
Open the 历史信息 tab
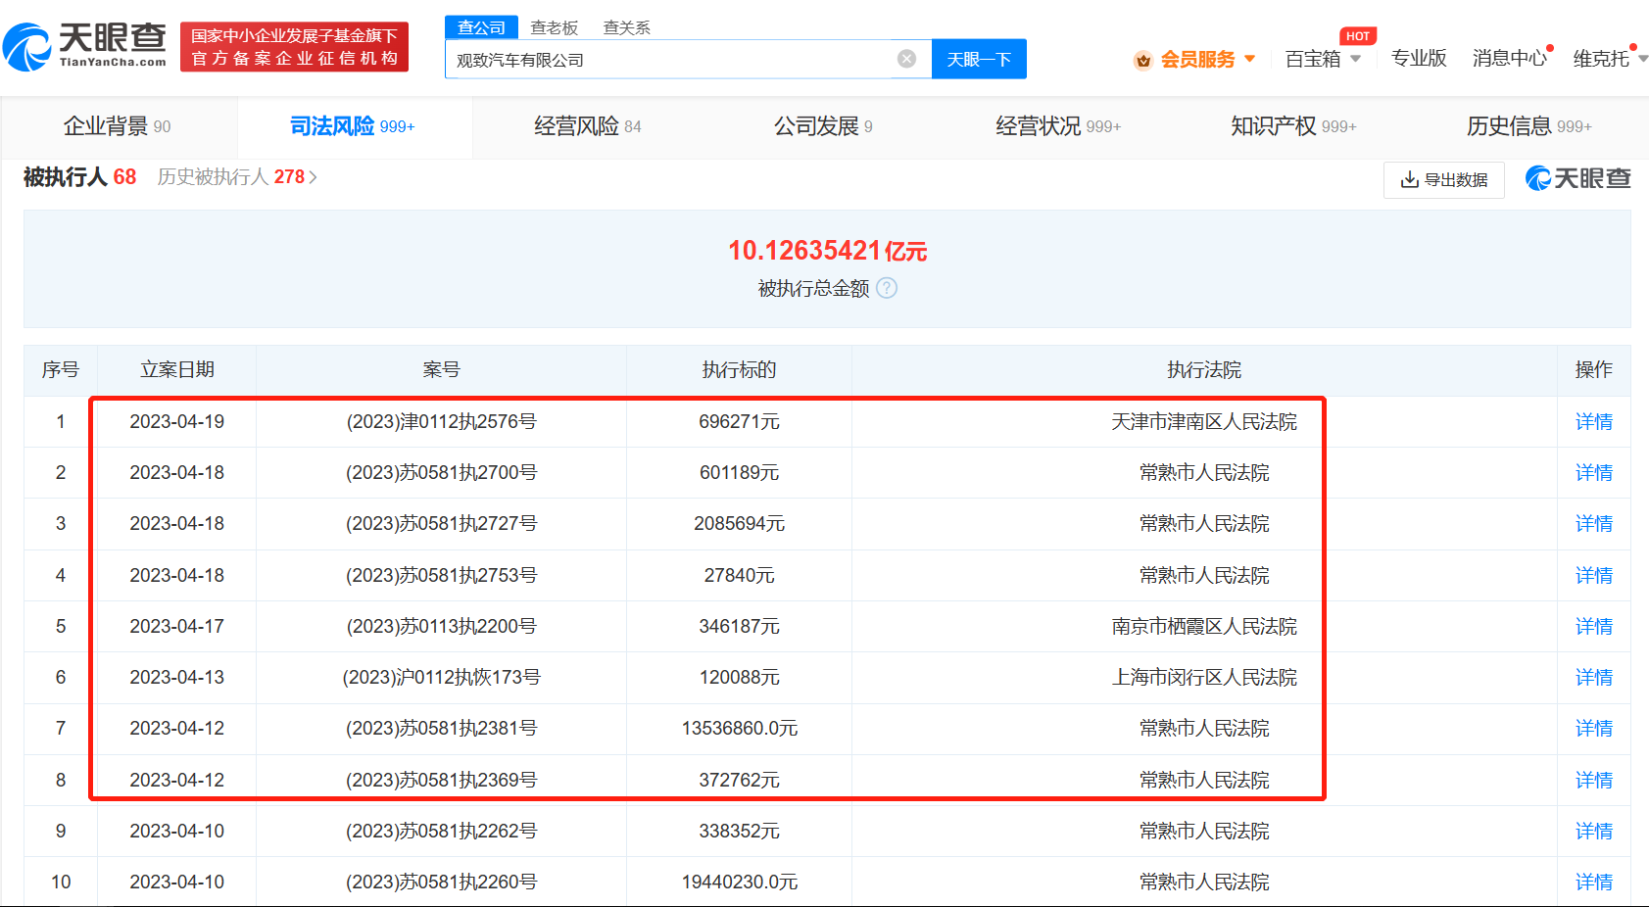(1528, 126)
